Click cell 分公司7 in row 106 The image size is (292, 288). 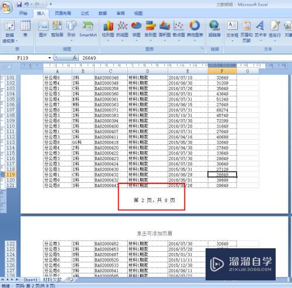(57, 105)
